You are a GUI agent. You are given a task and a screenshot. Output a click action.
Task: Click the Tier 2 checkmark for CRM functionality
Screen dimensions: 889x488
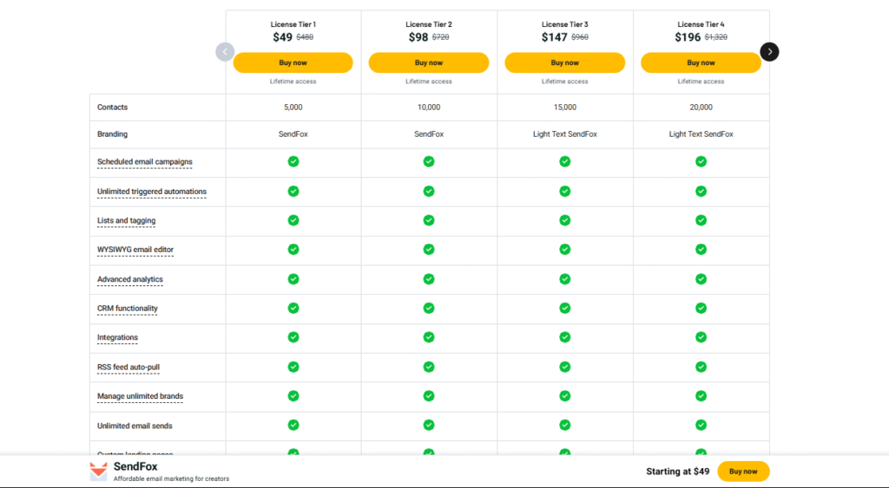point(429,308)
